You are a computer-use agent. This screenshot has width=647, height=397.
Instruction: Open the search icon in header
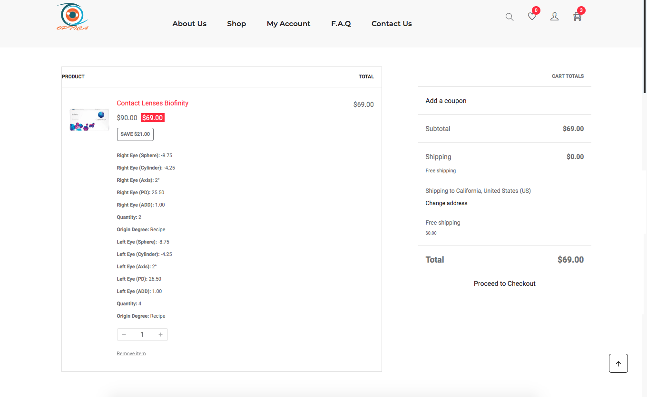point(509,17)
